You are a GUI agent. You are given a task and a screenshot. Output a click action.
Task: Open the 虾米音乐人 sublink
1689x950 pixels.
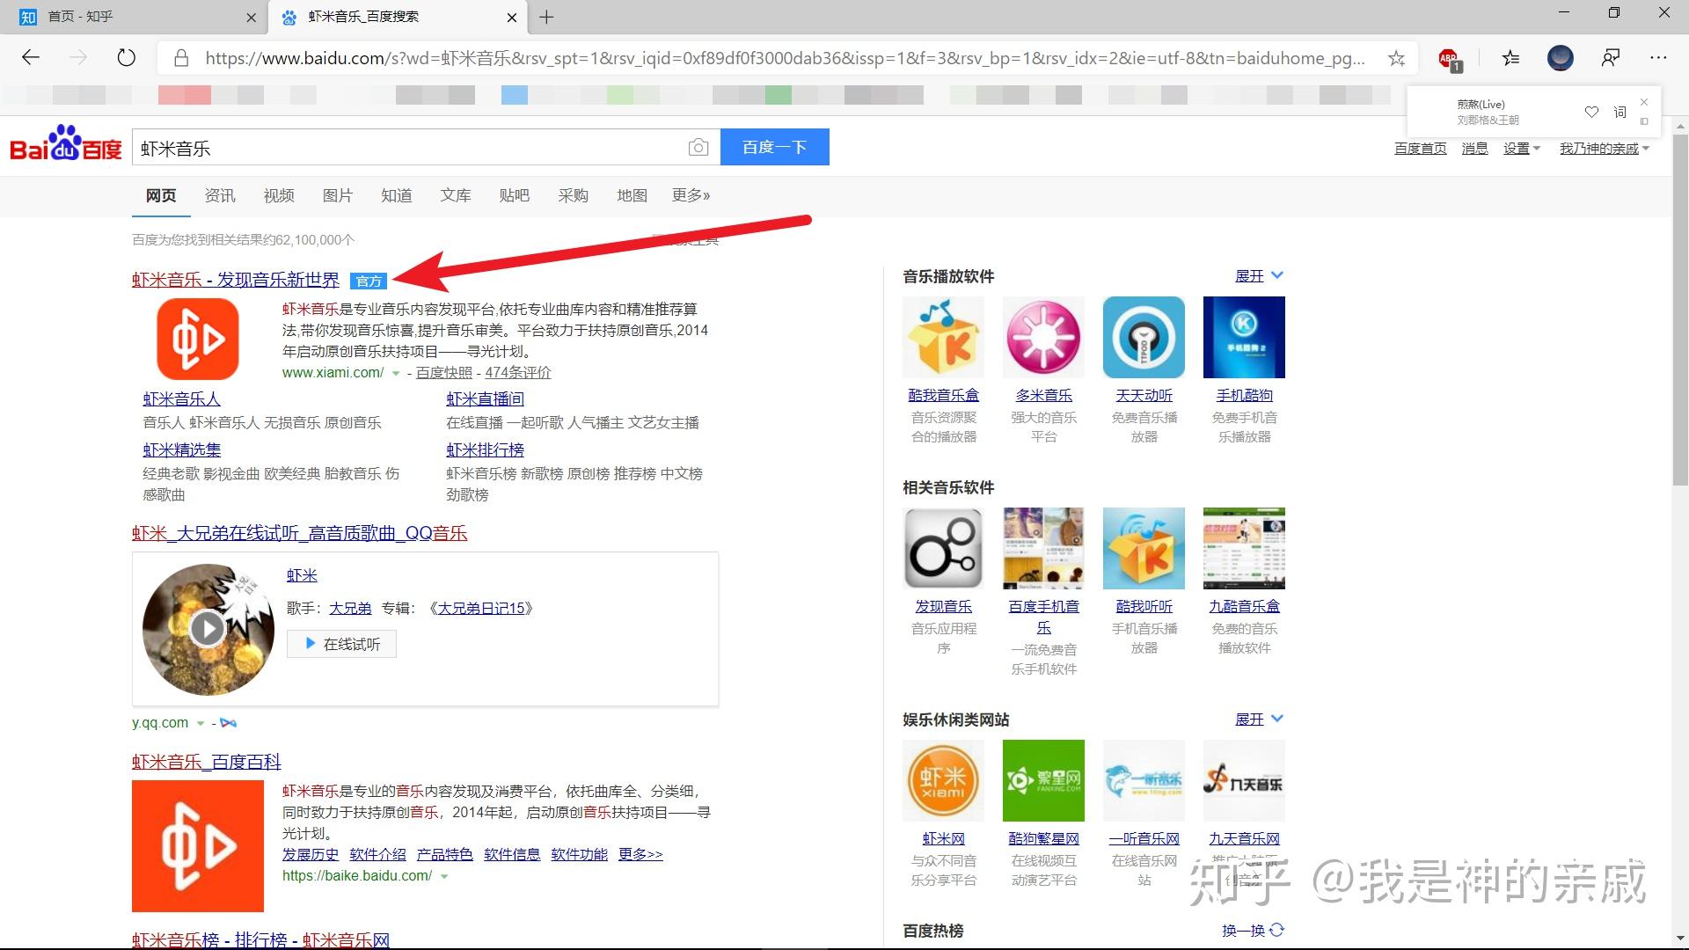coord(182,399)
